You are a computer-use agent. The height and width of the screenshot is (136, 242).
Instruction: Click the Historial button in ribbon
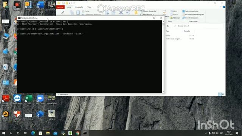[175, 18]
